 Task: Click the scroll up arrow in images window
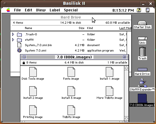tap(126, 68)
